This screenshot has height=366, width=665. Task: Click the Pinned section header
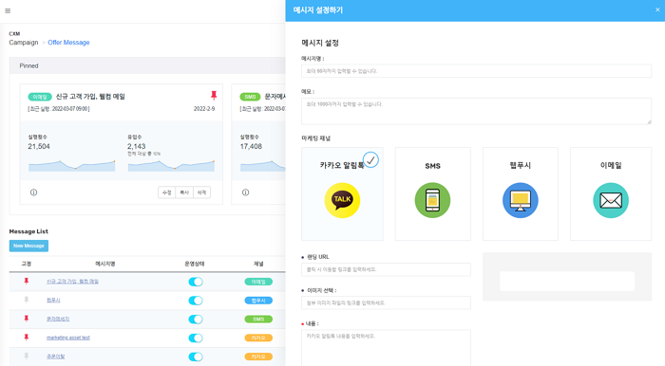pos(147,66)
